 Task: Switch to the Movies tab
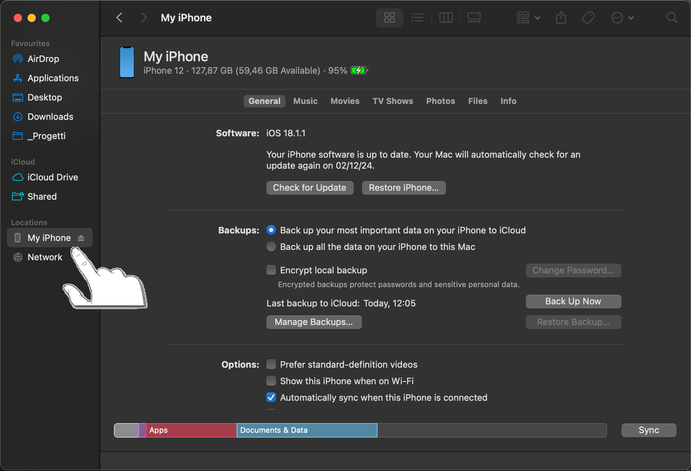click(345, 101)
